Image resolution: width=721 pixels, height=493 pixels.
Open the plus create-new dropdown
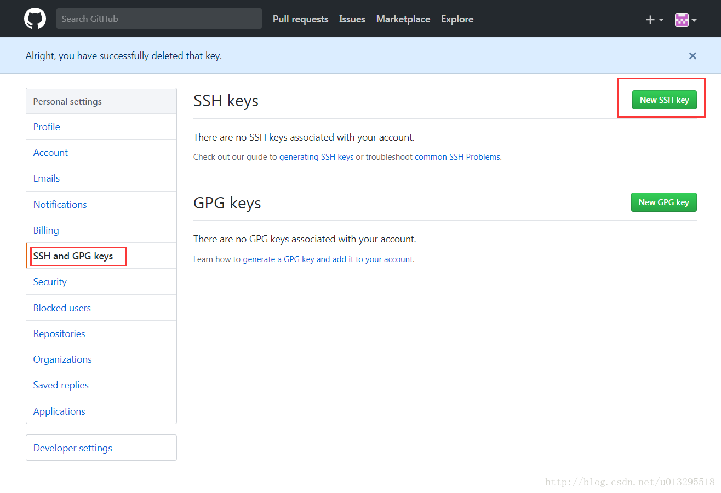coord(654,20)
